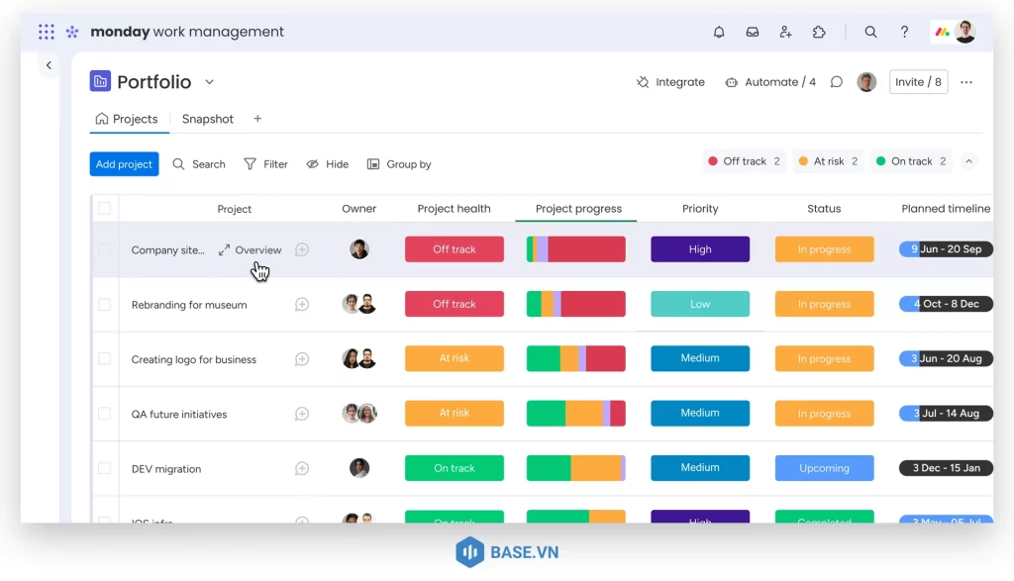Switch to the Snapshot tab
Viewport: 1014px width, 581px height.
click(x=207, y=119)
